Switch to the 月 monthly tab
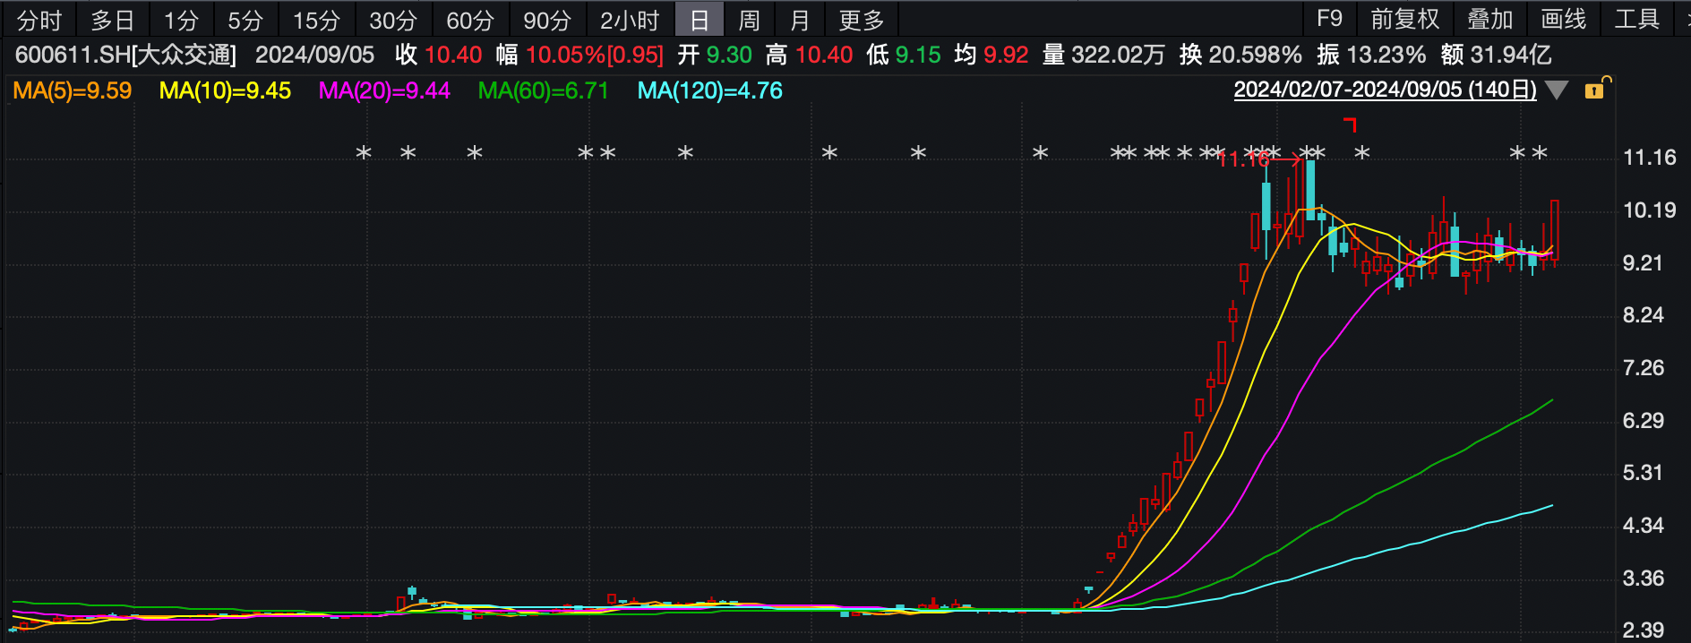Image resolution: width=1691 pixels, height=643 pixels. (x=800, y=20)
